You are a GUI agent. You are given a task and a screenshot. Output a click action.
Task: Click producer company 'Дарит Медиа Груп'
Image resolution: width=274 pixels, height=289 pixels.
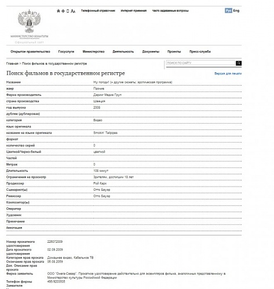107,95
